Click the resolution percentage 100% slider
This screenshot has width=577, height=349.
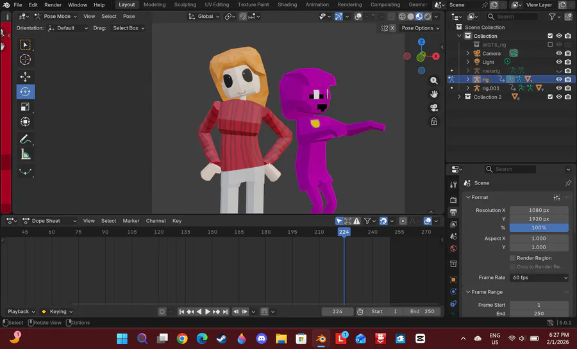tap(539, 227)
